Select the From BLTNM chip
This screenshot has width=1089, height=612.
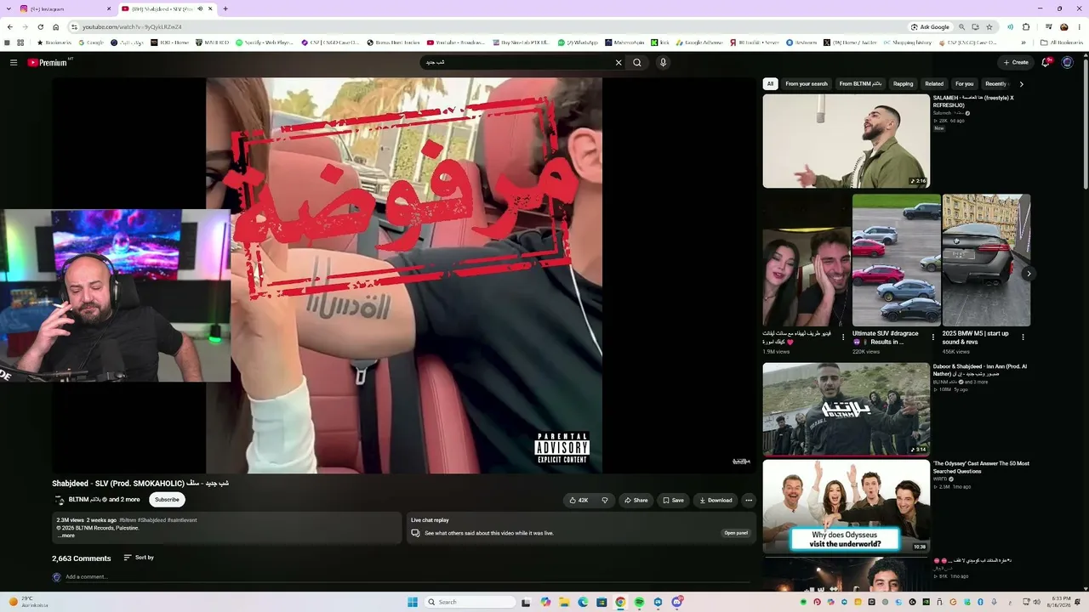pos(860,84)
